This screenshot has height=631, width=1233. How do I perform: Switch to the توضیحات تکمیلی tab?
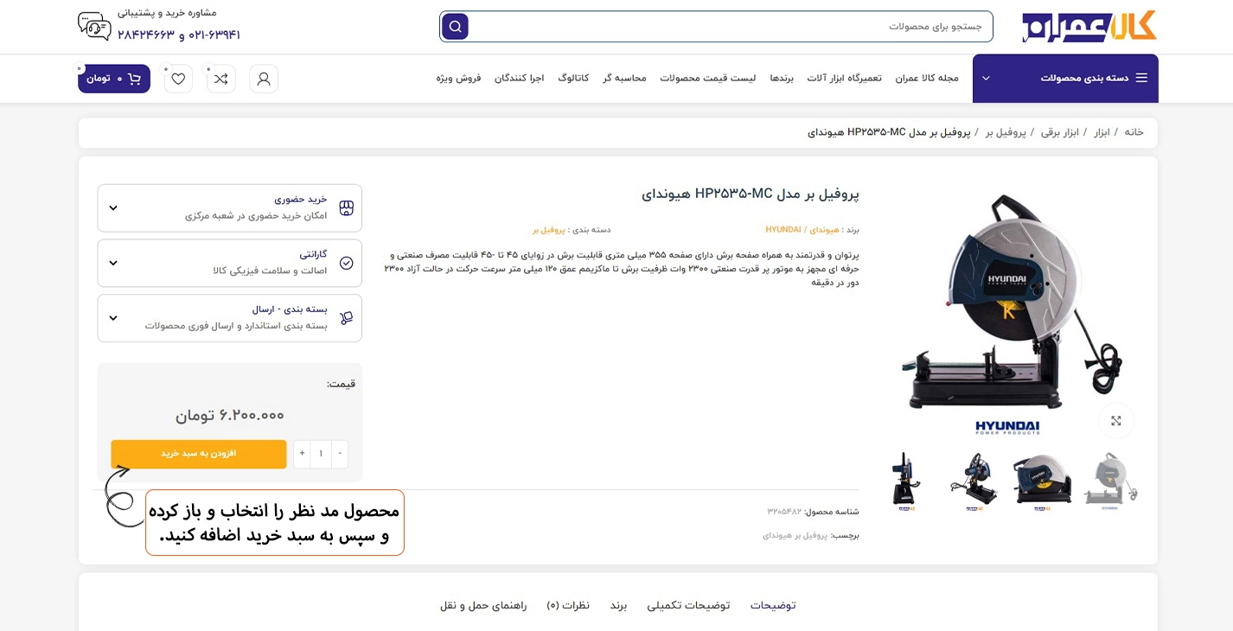pyautogui.click(x=688, y=605)
